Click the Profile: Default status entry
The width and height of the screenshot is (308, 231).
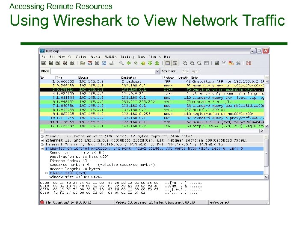pyautogui.click(x=219, y=202)
